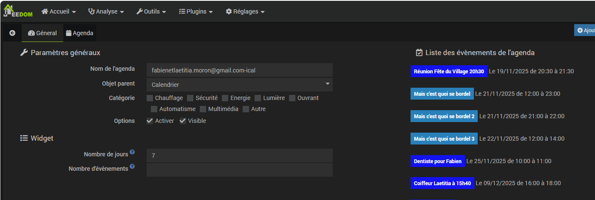
Task: Check the Sécurité category
Action: tap(190, 98)
